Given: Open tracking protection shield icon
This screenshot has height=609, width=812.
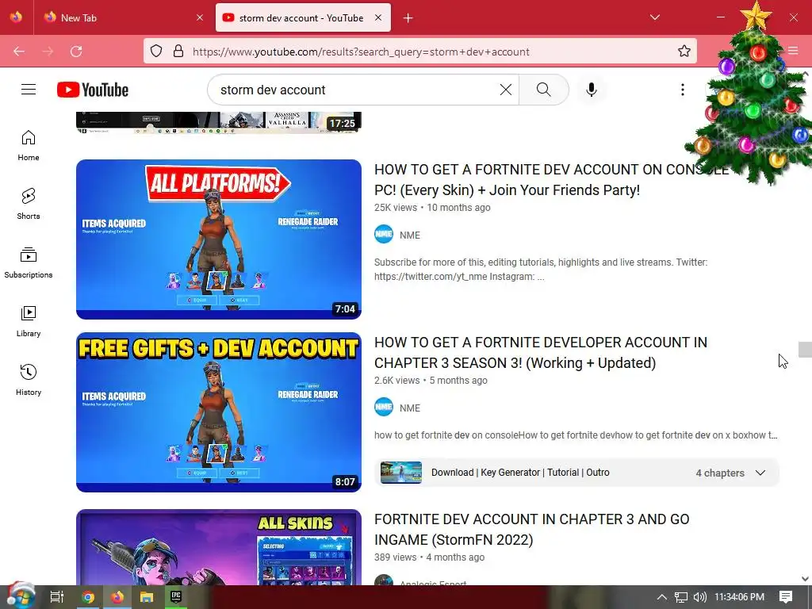Looking at the screenshot, I should pyautogui.click(x=156, y=52).
